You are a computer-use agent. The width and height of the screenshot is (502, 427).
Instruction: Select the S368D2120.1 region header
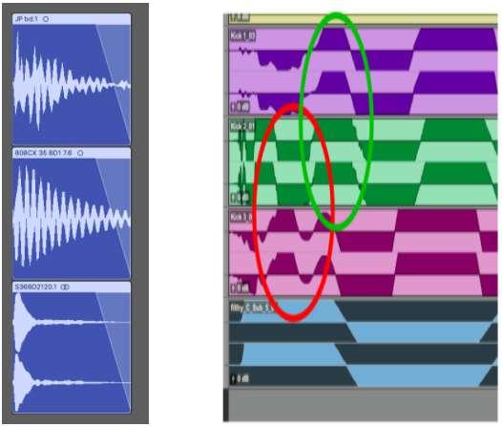(x=72, y=287)
